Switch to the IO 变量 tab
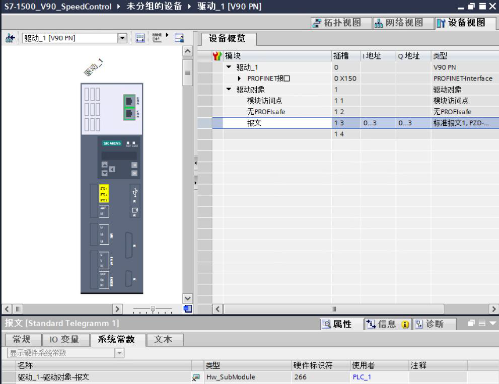This screenshot has width=499, height=384. click(x=66, y=339)
